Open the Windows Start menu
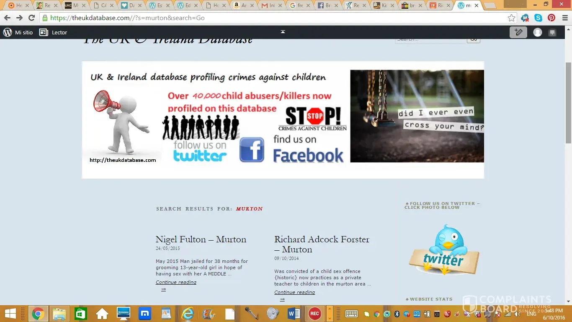The image size is (572, 322). point(10,314)
